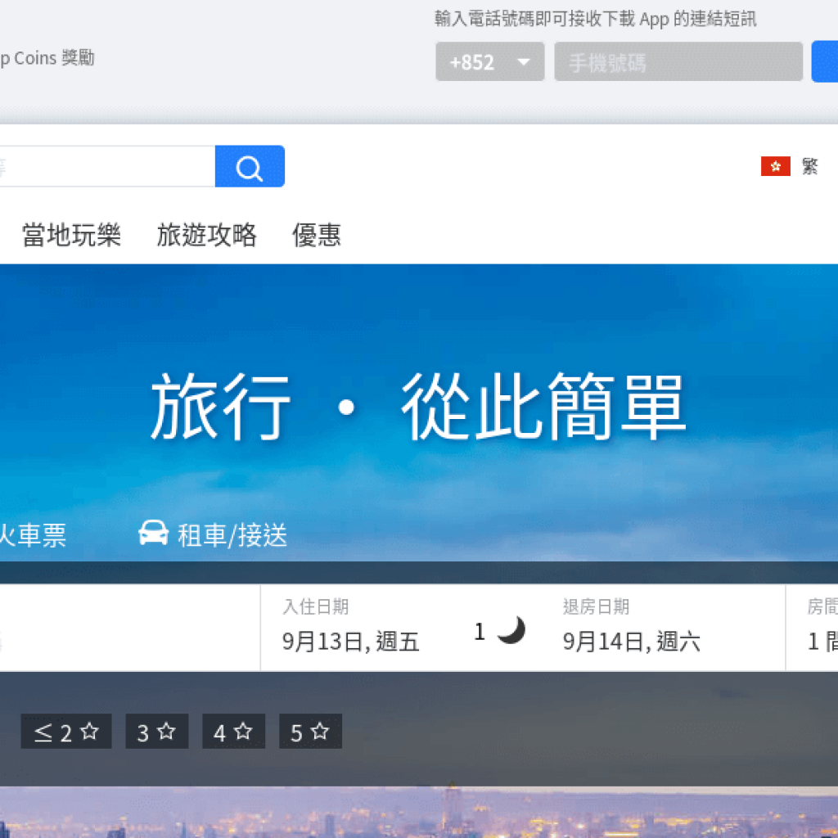This screenshot has height=838, width=838.
Task: Enable the 3 star hotel filter
Action: (x=156, y=732)
